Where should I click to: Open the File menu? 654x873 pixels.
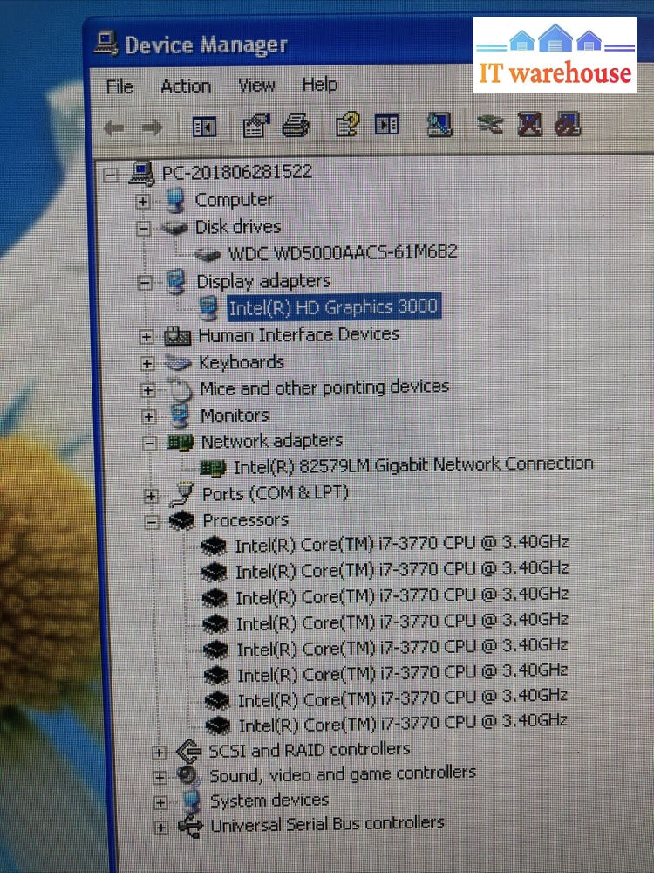click(x=119, y=87)
